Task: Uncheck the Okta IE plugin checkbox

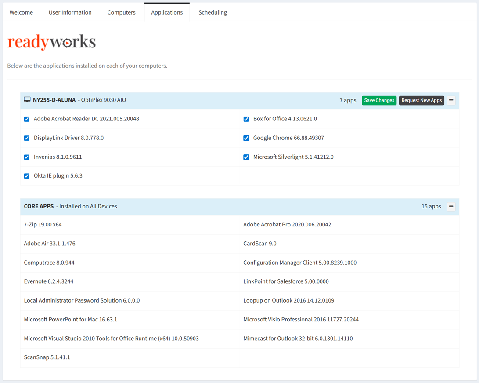Action: pyautogui.click(x=27, y=176)
